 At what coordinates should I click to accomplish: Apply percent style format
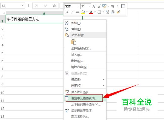pos(113,7)
